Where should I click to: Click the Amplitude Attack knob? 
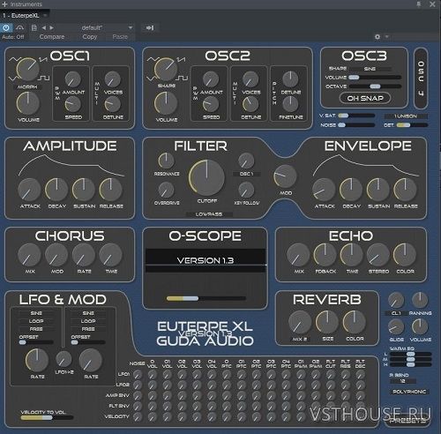pyautogui.click(x=29, y=190)
